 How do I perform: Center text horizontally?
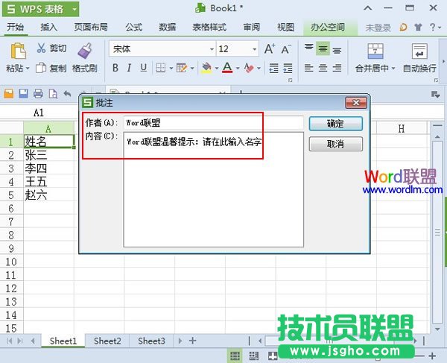click(x=323, y=68)
